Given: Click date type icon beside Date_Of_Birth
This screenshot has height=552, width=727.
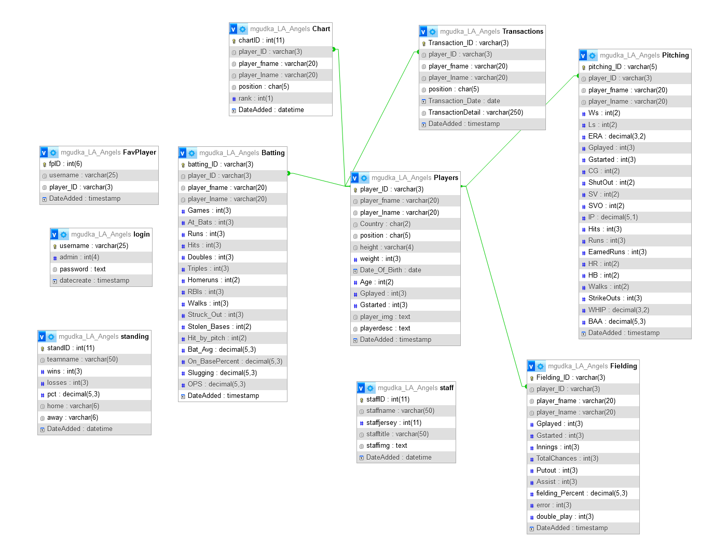Looking at the screenshot, I should pos(355,271).
